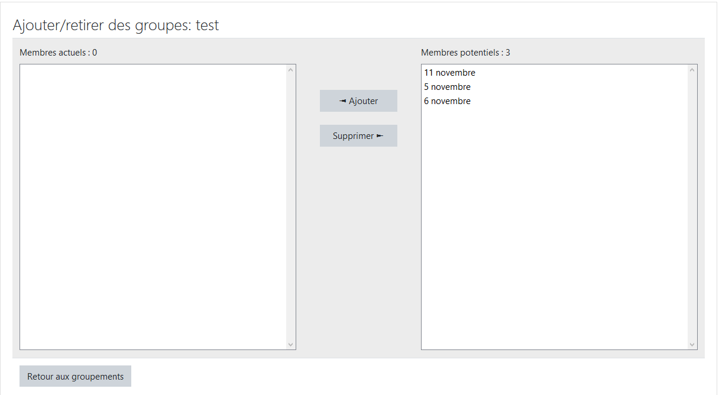Viewport: 719px width, 395px height.
Task: Click the "Membres actuels : 0" label
Action: tap(58, 53)
